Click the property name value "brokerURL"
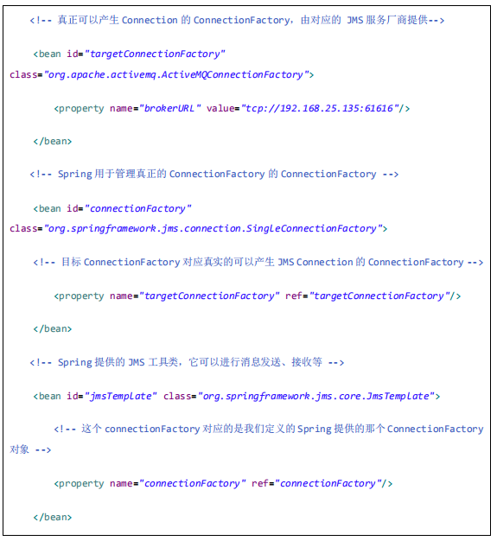497x541 pixels. point(169,108)
